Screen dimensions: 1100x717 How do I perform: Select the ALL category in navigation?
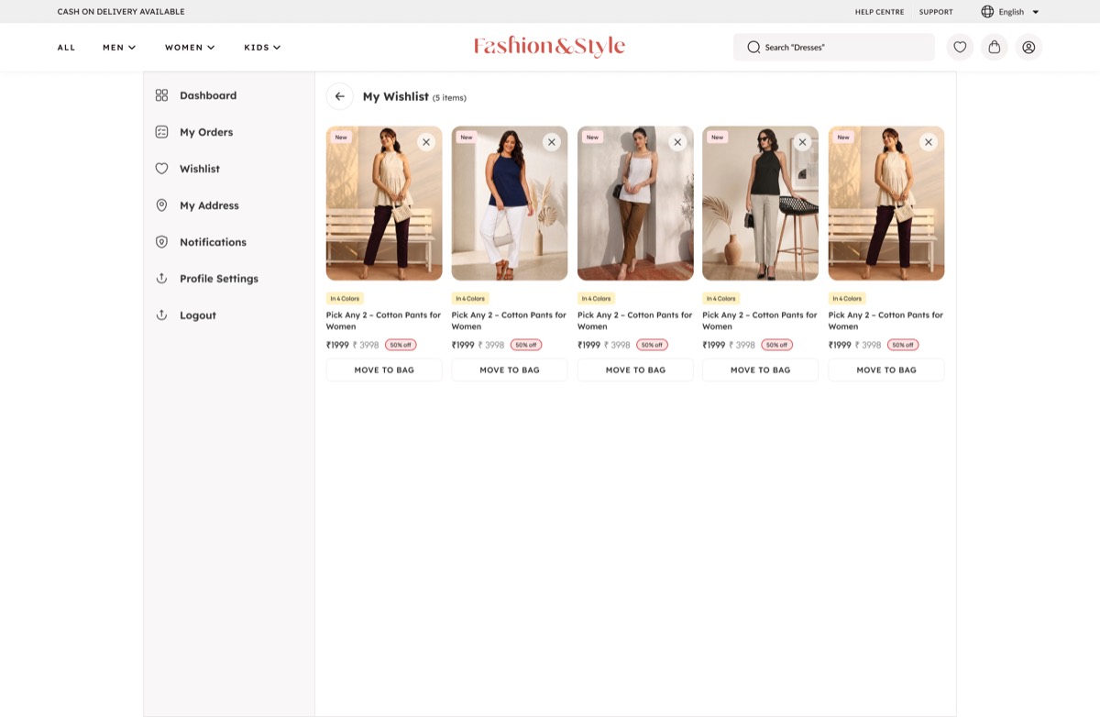click(x=67, y=48)
